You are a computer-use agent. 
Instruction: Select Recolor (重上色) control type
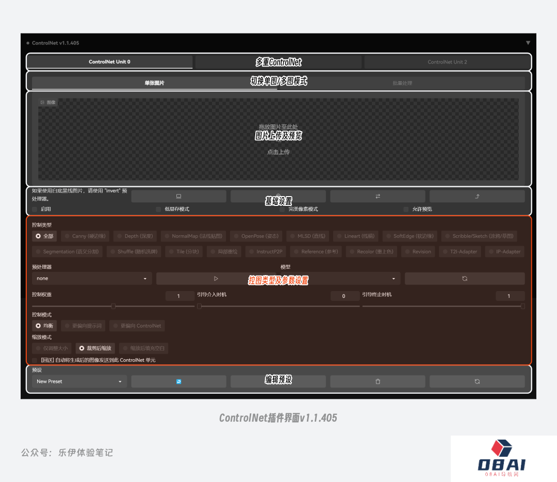click(x=371, y=252)
